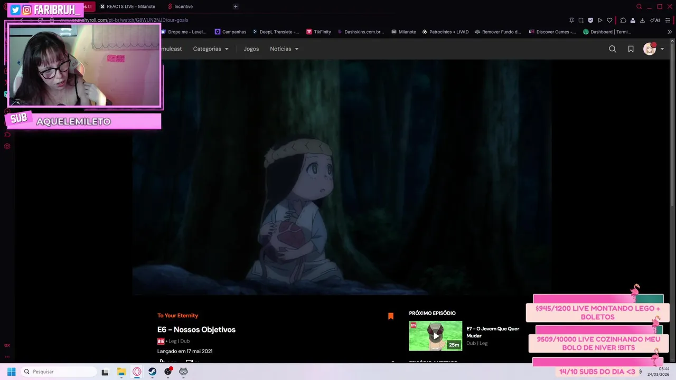Open the easy setup sliders icon
This screenshot has height=380, width=676.
[668, 20]
